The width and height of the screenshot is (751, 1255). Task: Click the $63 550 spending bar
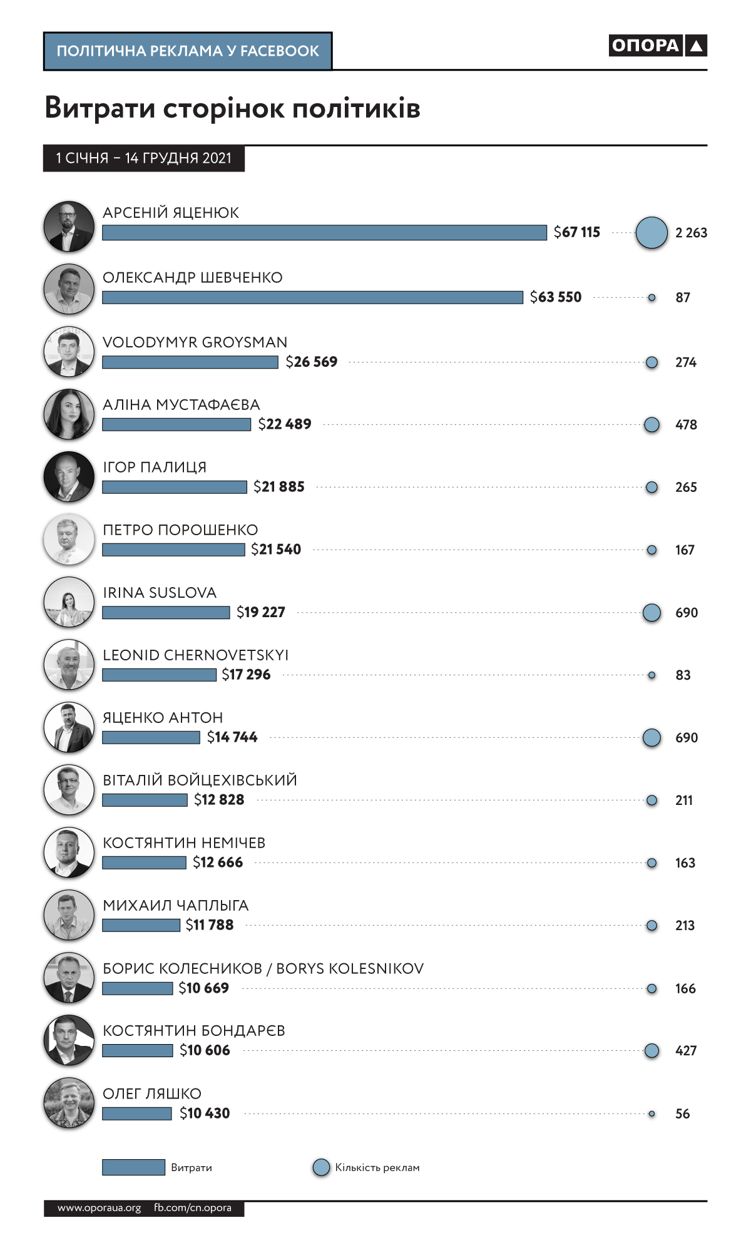[312, 297]
